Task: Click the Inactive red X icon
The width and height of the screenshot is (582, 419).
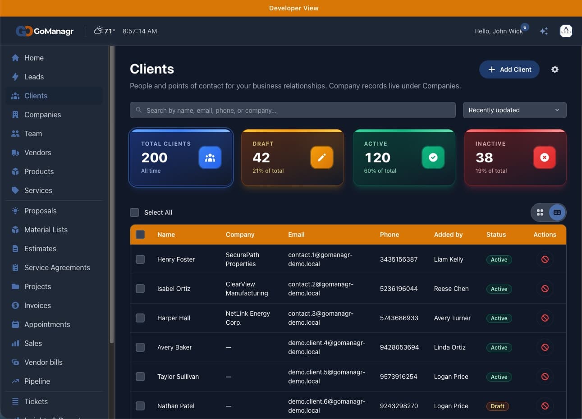Action: (x=545, y=157)
